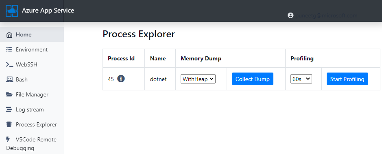382x154 pixels.
Task: Go to the Environment page
Action: [x=32, y=49]
